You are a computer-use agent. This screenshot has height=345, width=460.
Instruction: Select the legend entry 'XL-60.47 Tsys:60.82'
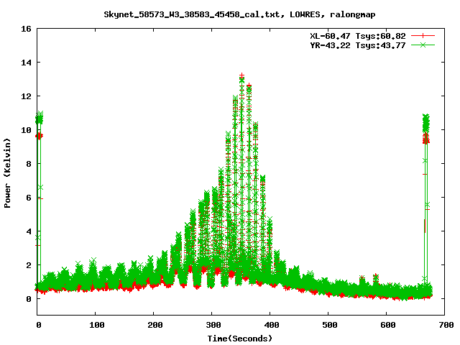[358, 36]
